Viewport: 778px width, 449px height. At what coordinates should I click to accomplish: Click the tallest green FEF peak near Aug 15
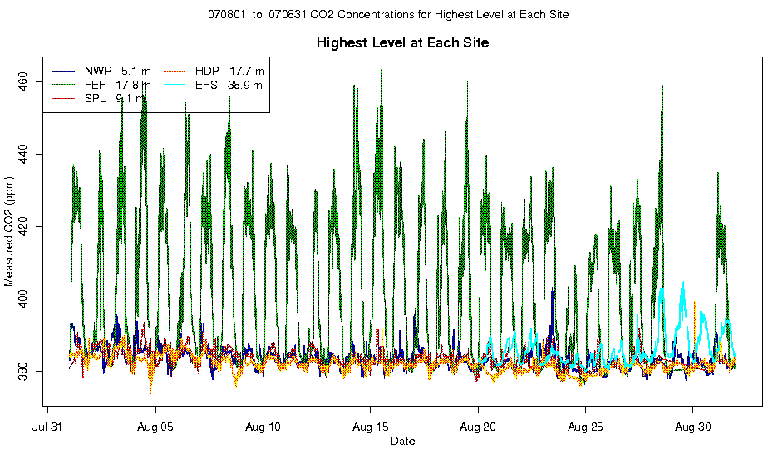tap(382, 70)
